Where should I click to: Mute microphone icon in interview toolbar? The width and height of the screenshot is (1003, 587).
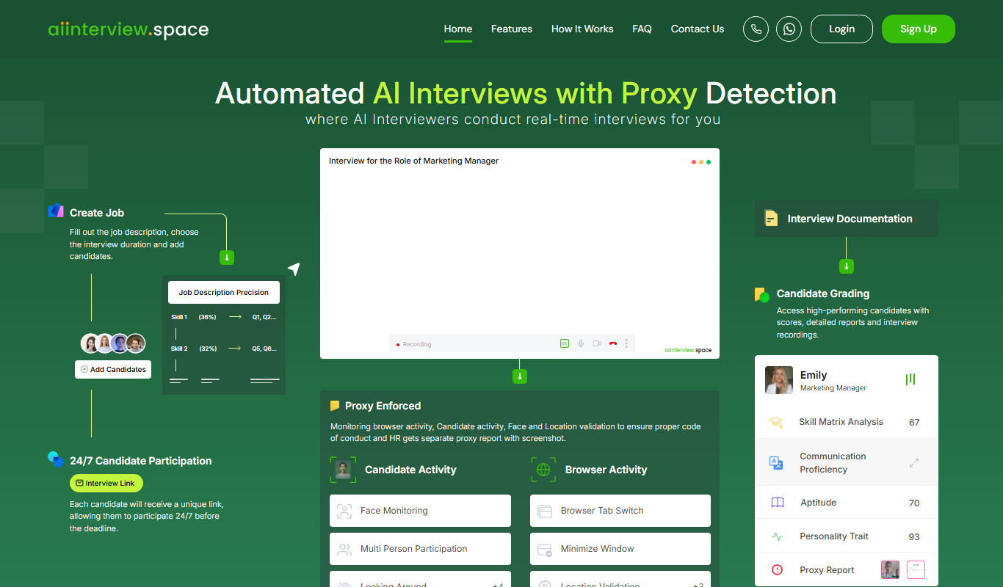click(581, 343)
